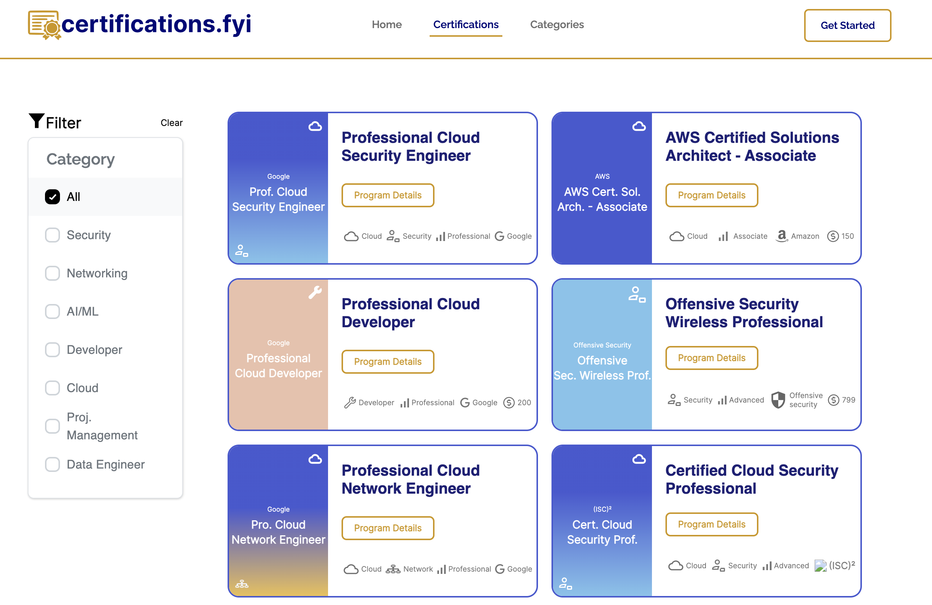Check the Security category filter

tap(52, 235)
